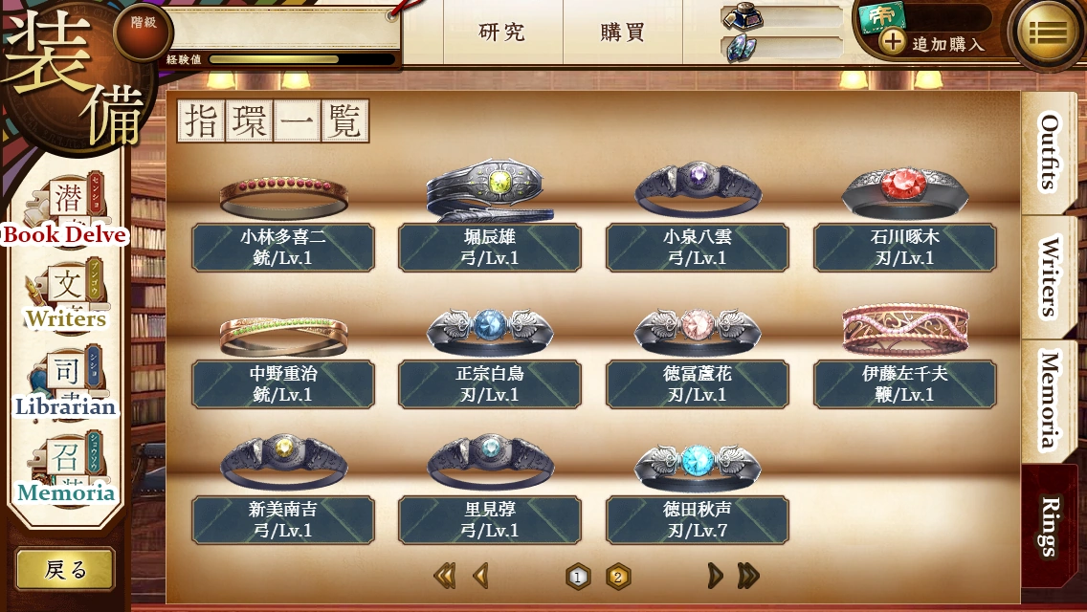Open the Book Delve sidebar icon
The width and height of the screenshot is (1087, 612).
coord(67,209)
